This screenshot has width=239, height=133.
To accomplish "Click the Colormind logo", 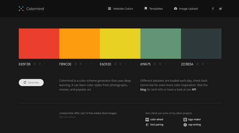I will (31, 9).
